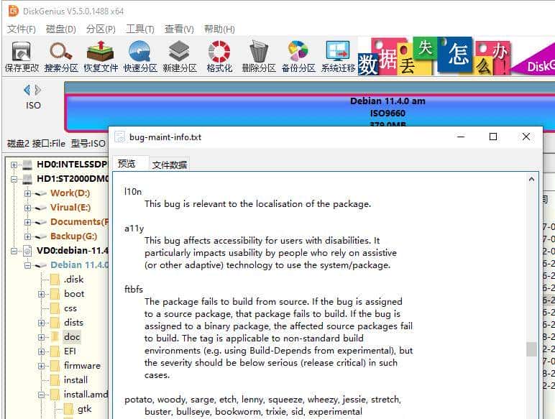Click the 'ftbfs' tag heading in preview text
The image size is (555, 419).
[134, 290]
